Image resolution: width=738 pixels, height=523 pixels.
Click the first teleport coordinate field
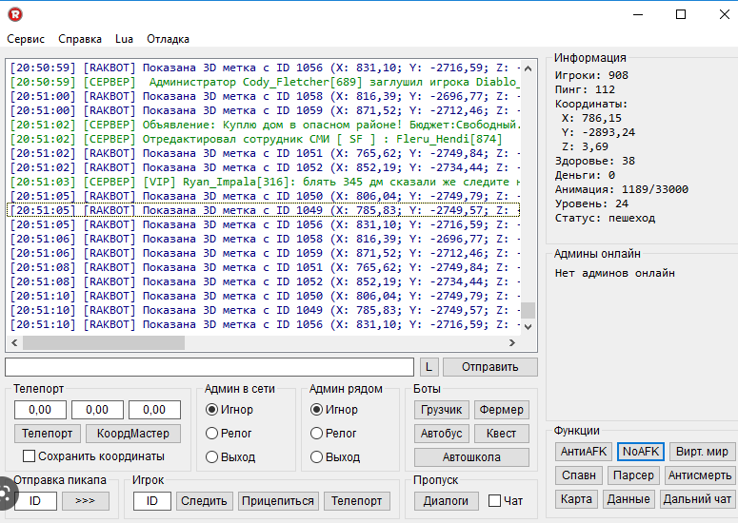point(40,410)
